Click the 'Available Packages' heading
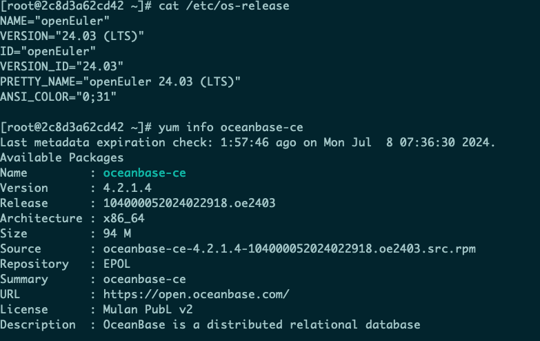 [61, 157]
